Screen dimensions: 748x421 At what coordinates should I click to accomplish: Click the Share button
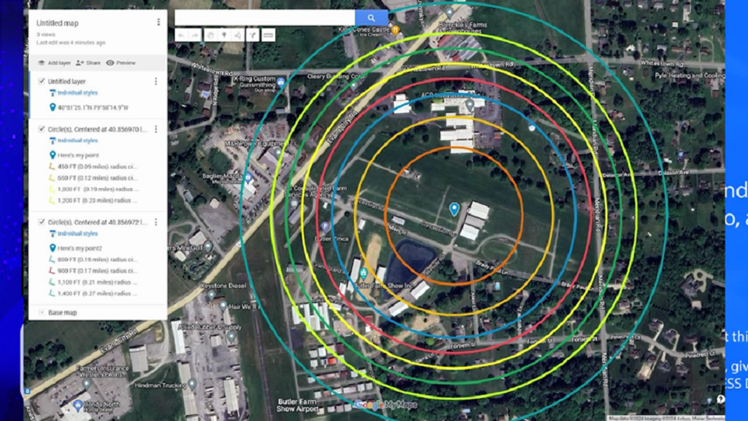pyautogui.click(x=88, y=63)
